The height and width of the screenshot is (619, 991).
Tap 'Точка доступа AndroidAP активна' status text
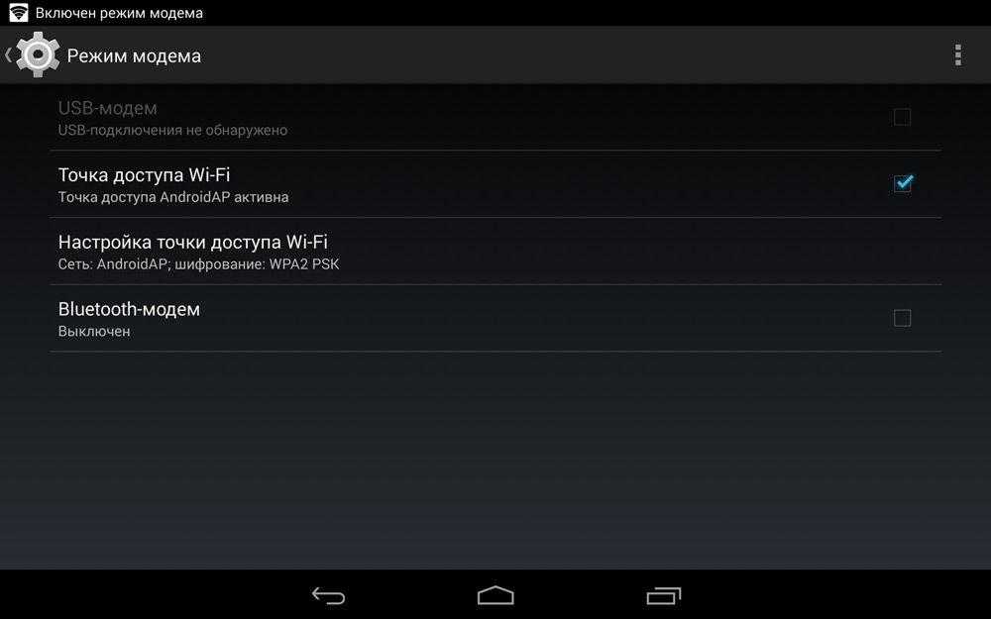173,197
